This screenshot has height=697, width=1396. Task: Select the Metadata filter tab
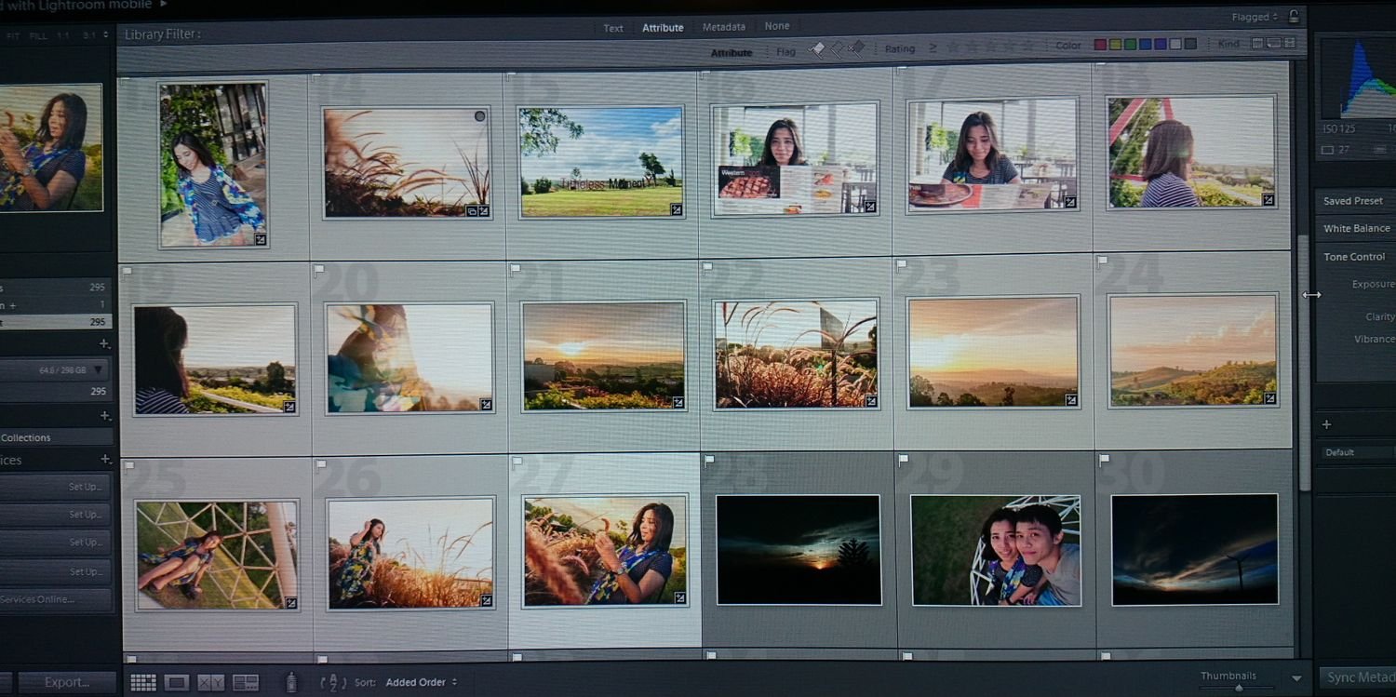pyautogui.click(x=723, y=27)
